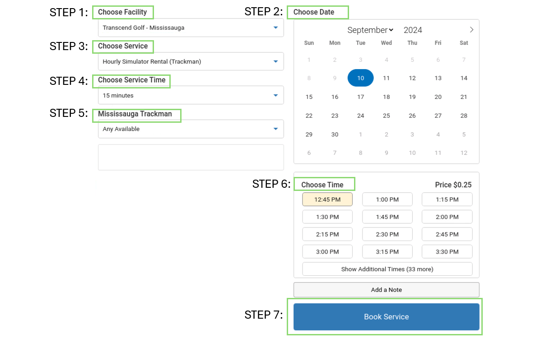The width and height of the screenshot is (536, 348).
Task: Choose September 13 in the calendar
Action: click(x=438, y=78)
